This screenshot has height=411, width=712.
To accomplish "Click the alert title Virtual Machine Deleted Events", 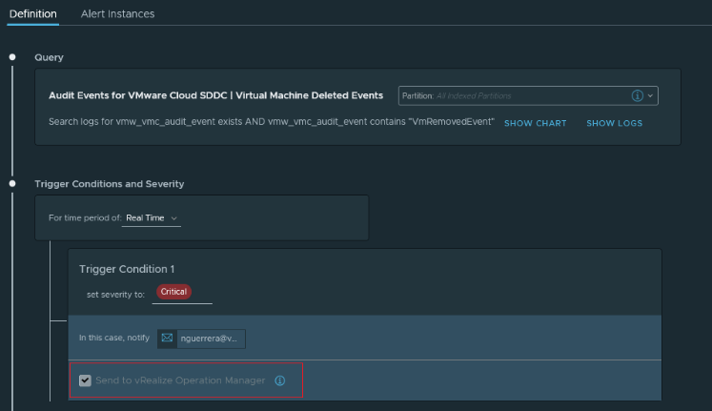I will [215, 95].
